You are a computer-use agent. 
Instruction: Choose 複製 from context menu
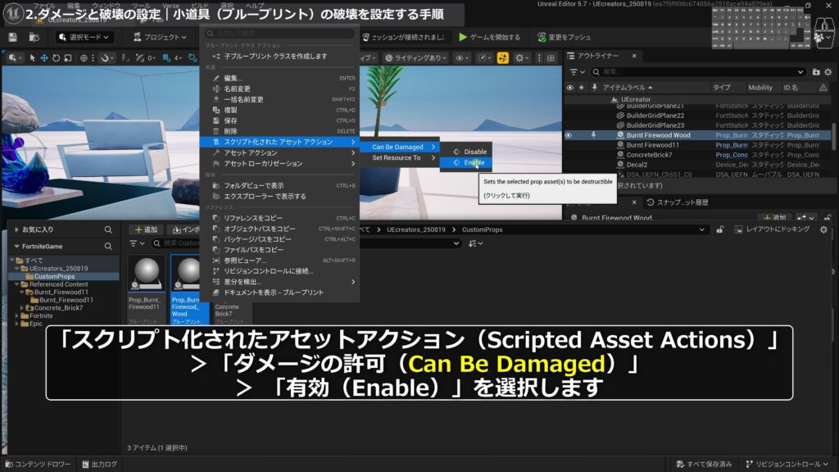(279, 111)
